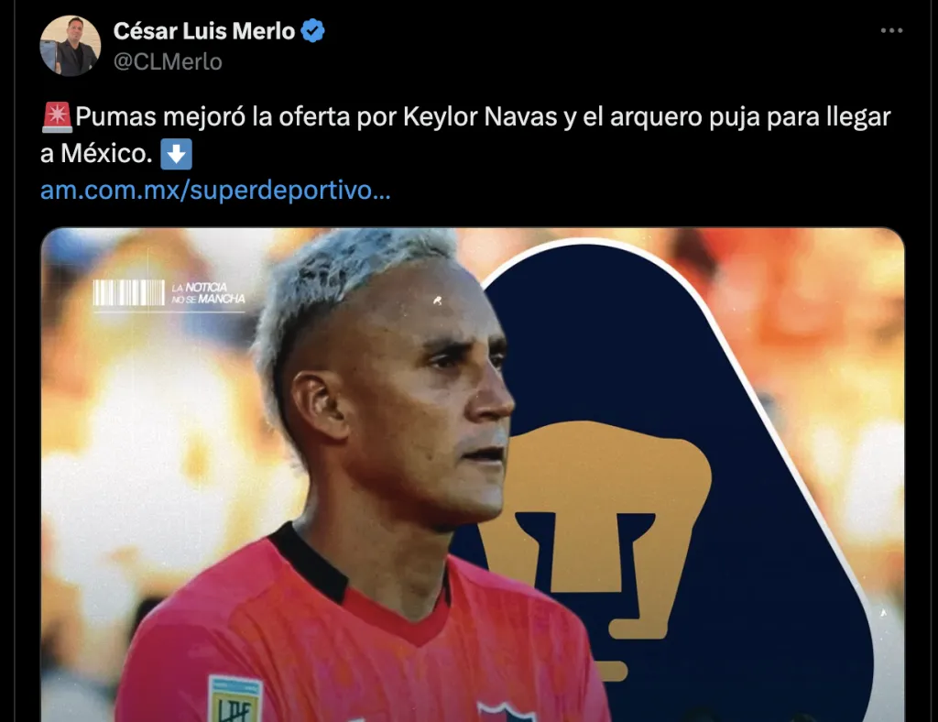Image resolution: width=938 pixels, height=722 pixels.
Task: Click the blue down-arrow emoji
Action: click(176, 154)
